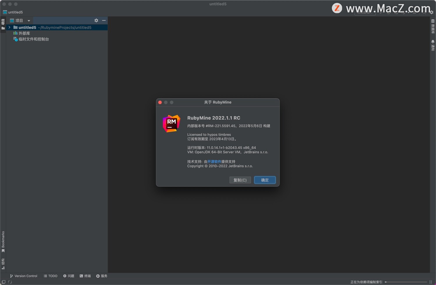
Task: Open the 终端 (Terminal) tab
Action: click(x=85, y=276)
